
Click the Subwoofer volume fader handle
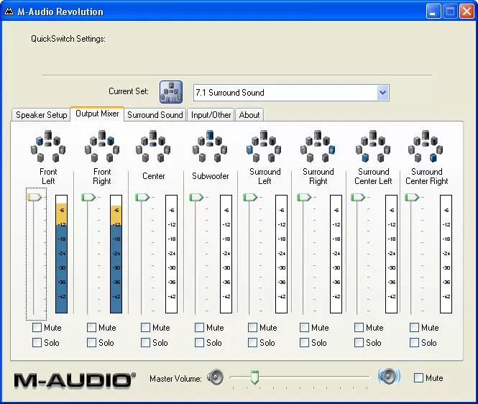(196, 197)
